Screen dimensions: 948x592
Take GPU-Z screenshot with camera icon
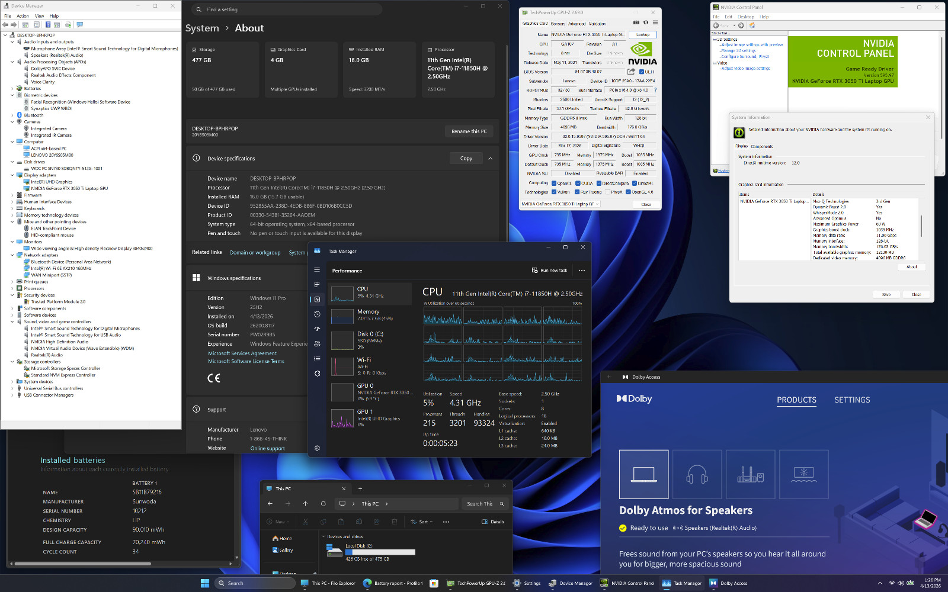636,22
